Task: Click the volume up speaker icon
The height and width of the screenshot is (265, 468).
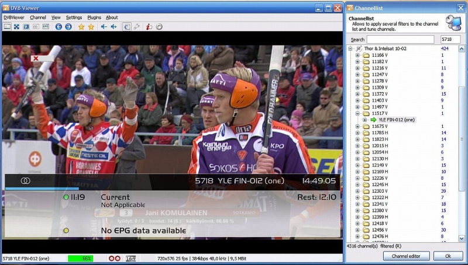Action: pyautogui.click(x=113, y=27)
